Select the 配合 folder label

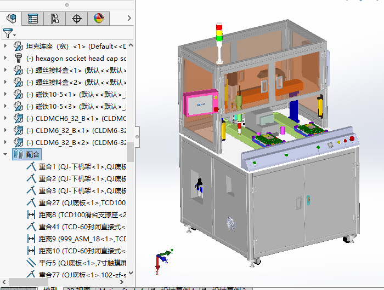[32, 155]
